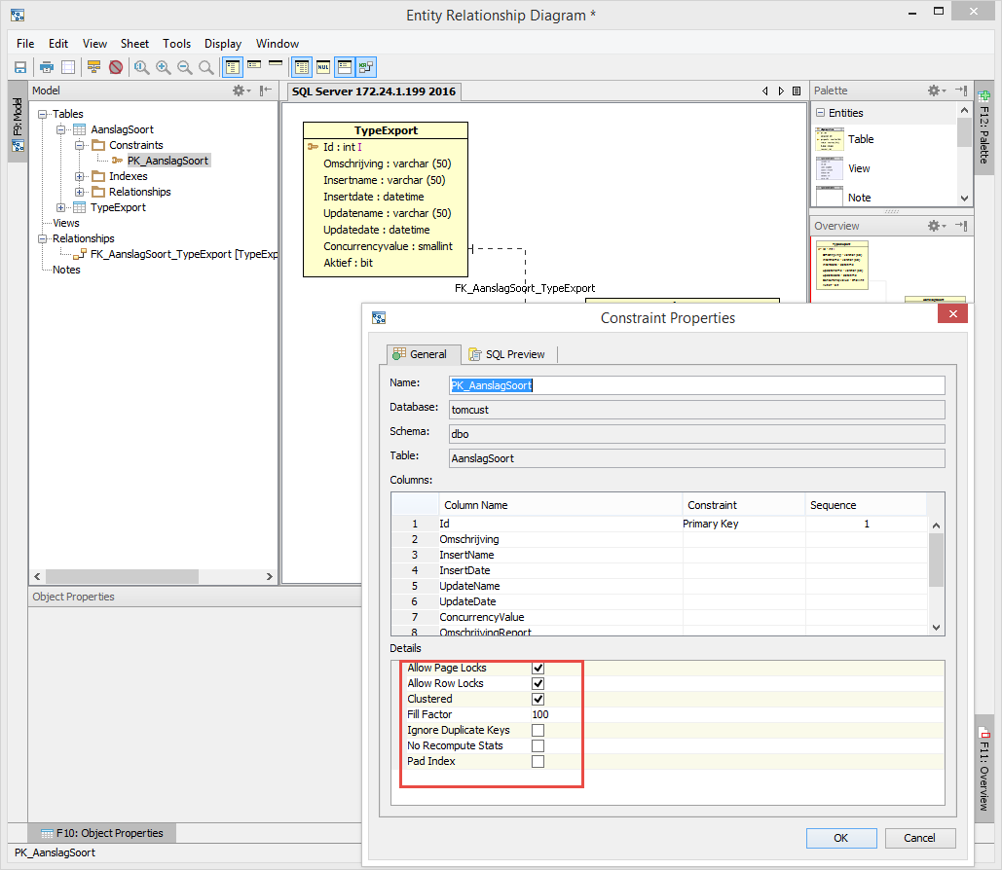
Task: Click the Zoom Out magnifier icon
Action: (184, 67)
